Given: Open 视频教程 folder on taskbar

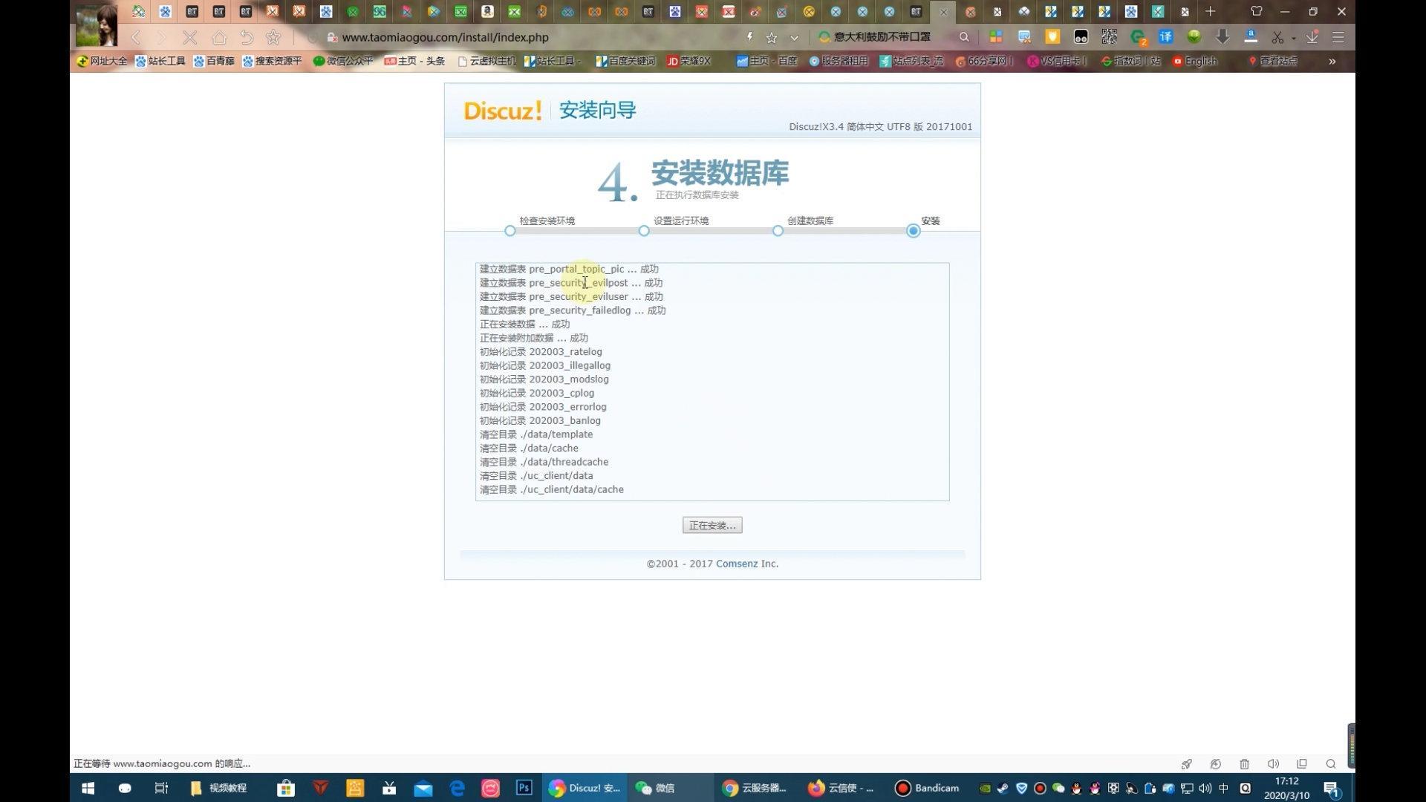Looking at the screenshot, I should (x=219, y=788).
